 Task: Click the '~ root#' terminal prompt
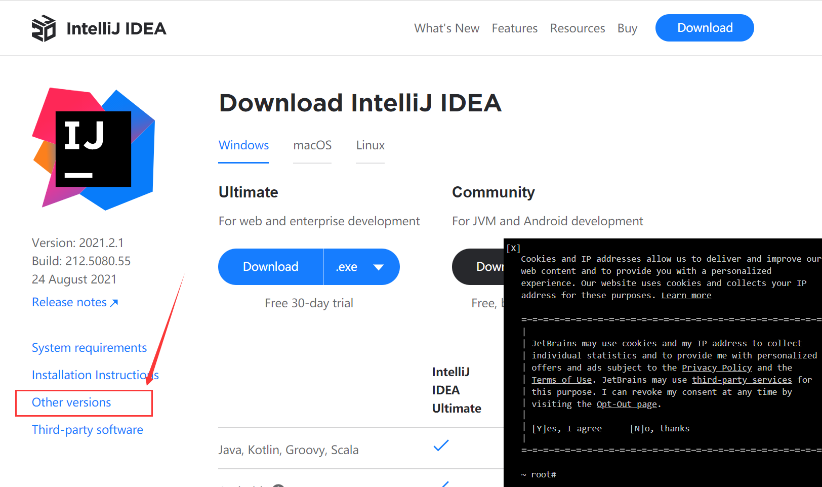(x=539, y=474)
